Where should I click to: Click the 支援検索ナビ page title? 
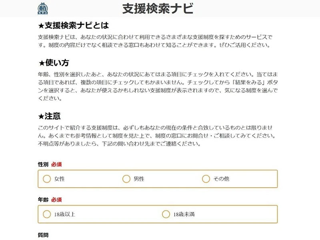(x=158, y=8)
